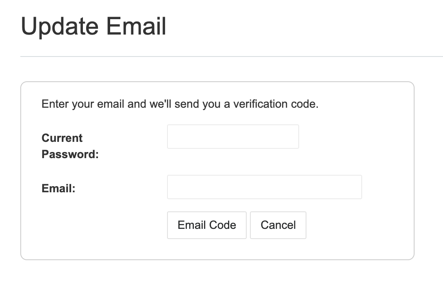
Task: Focus the Email address text box
Action: click(x=264, y=187)
